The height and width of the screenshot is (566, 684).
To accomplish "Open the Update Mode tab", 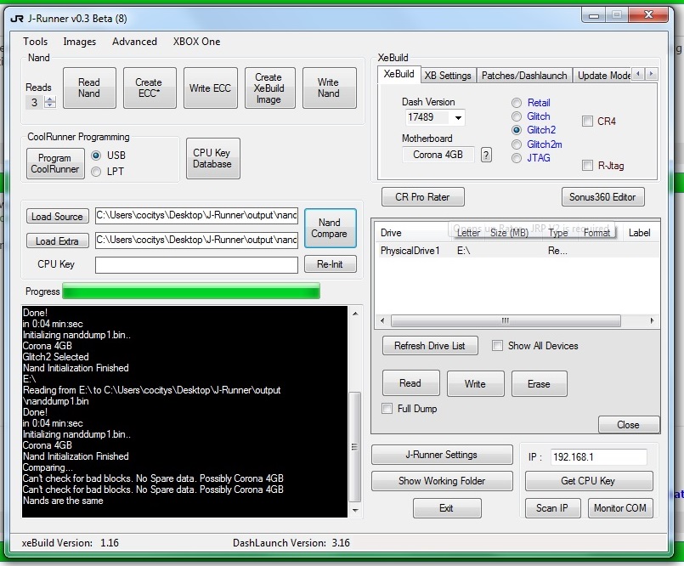I will coord(604,76).
